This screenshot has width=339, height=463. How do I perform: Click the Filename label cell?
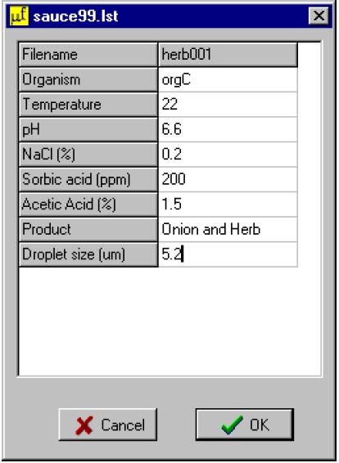88,55
